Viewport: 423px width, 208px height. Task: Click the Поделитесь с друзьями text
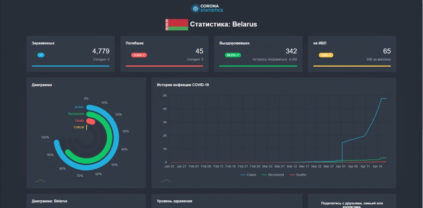(352, 205)
